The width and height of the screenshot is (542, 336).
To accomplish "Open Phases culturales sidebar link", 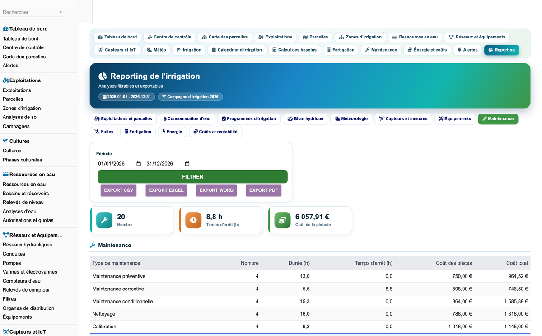I will click(22, 160).
